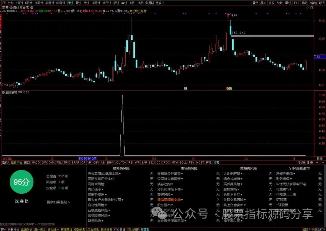The image size is (326, 231).
Task: Click the panel layout icon left of 分时
Action: coord(3,3)
